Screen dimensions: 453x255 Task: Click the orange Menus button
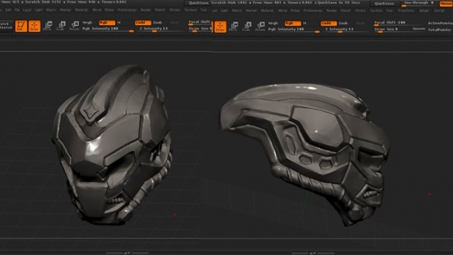pyautogui.click(x=446, y=3)
